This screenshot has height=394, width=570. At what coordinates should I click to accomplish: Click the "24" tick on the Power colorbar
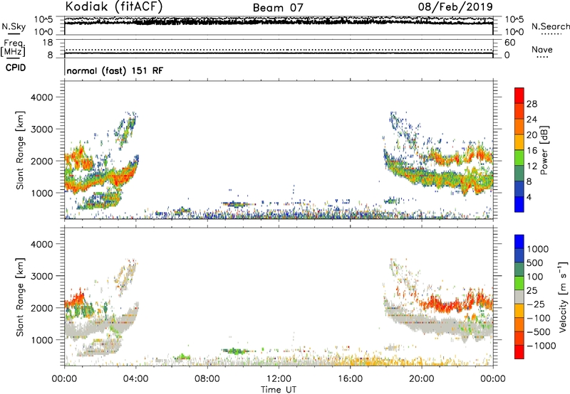[x=532, y=119]
